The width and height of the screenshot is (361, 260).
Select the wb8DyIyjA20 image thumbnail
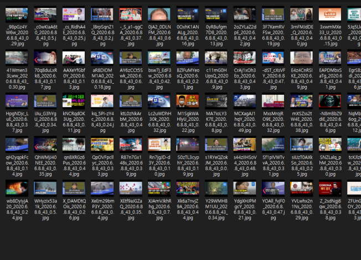pyautogui.click(x=17, y=187)
